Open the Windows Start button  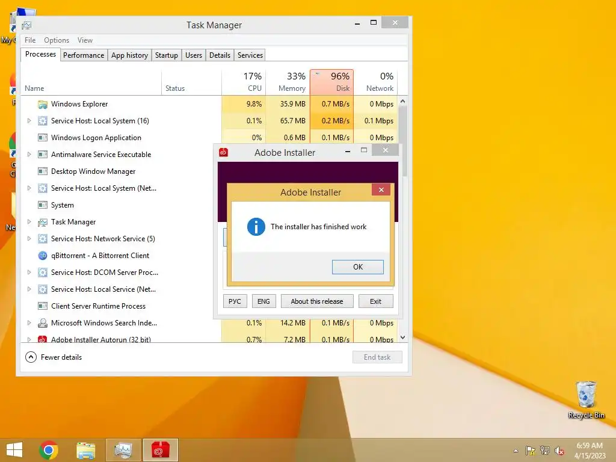14,450
